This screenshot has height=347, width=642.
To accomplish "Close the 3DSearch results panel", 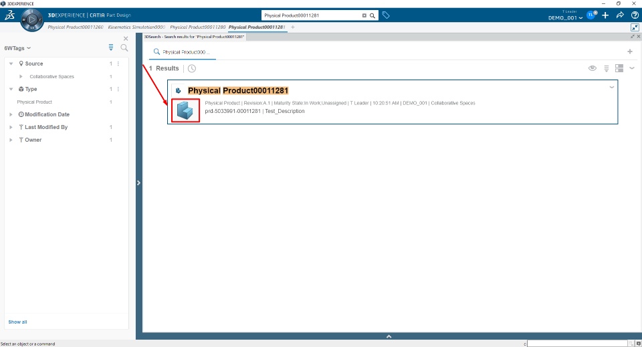I will [638, 36].
